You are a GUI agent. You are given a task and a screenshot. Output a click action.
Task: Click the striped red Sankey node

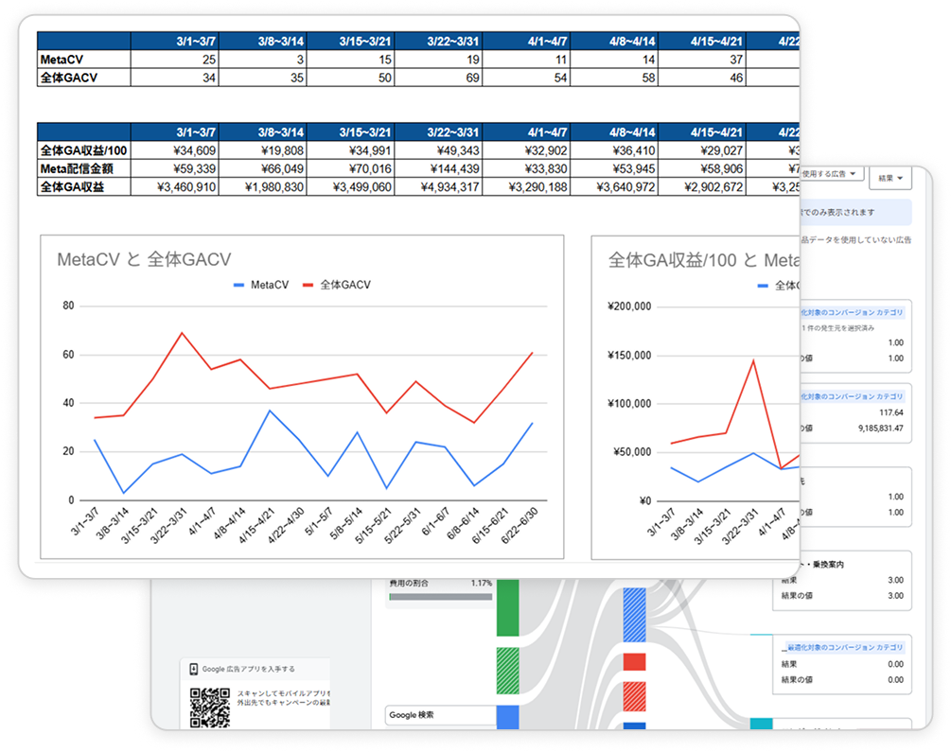[634, 697]
